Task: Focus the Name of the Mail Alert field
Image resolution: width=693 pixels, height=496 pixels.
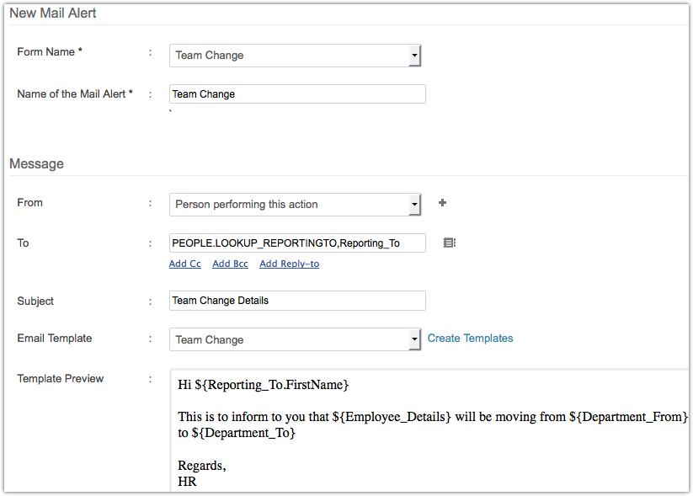Action: 297,94
